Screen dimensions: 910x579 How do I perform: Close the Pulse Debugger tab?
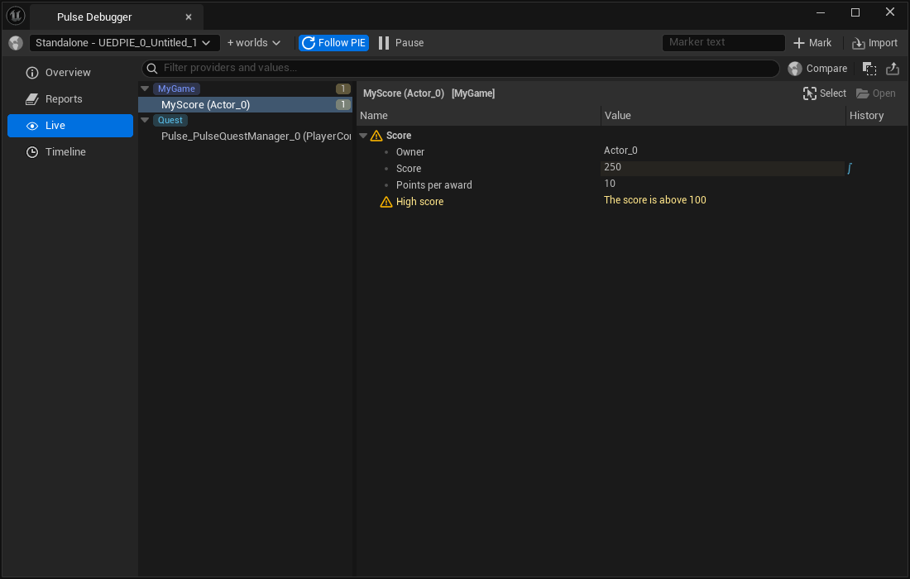tap(189, 17)
